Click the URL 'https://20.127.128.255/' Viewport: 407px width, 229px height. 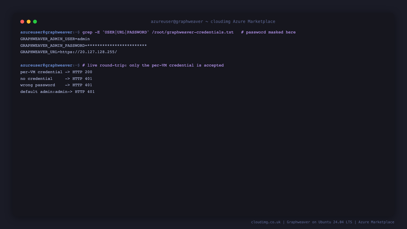(88, 52)
